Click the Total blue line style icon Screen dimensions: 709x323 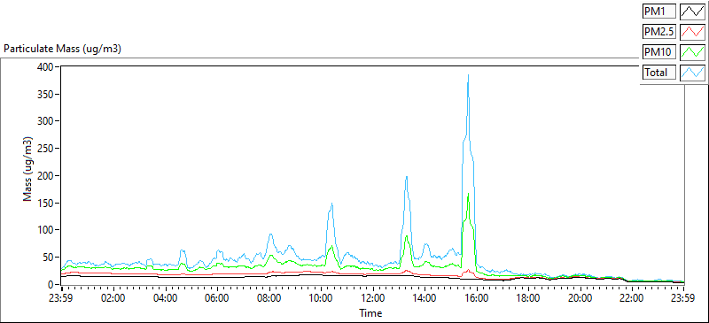point(693,73)
